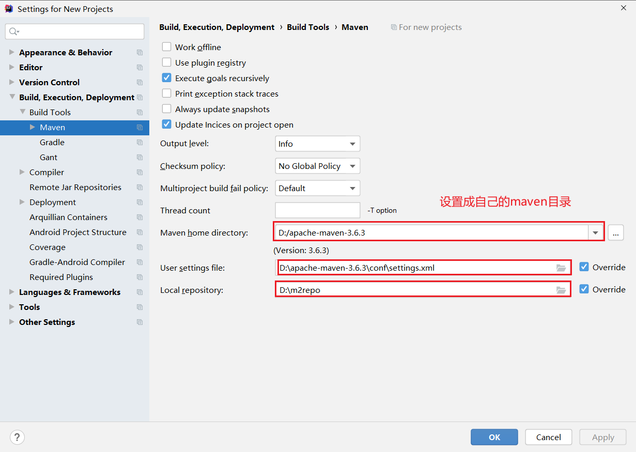This screenshot has width=636, height=452.
Task: Click the copy icon beside Required Plugins
Action: [x=139, y=277]
